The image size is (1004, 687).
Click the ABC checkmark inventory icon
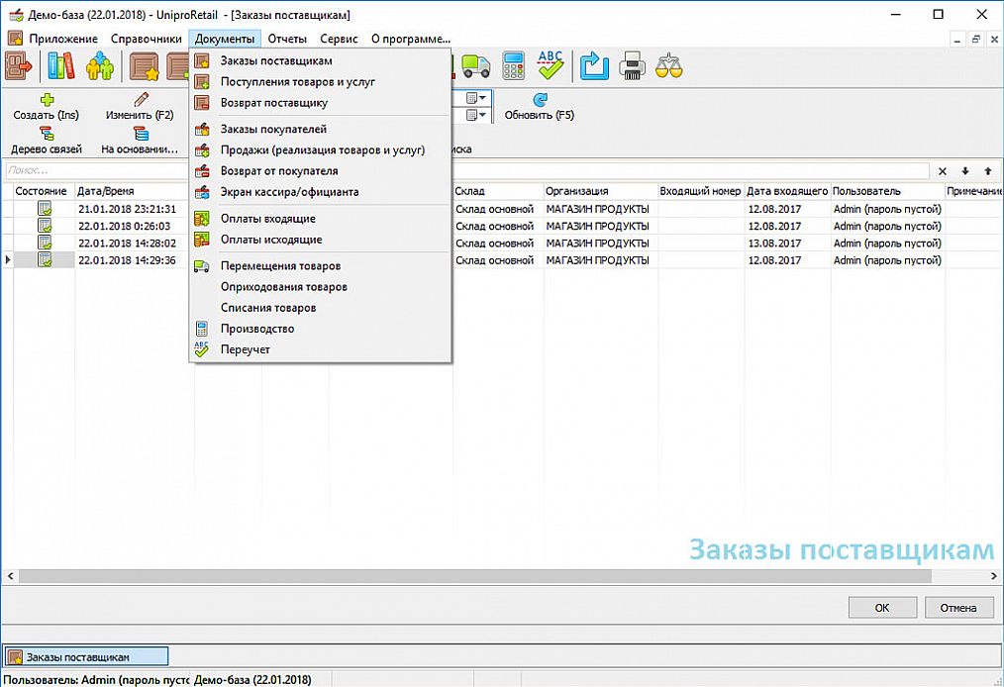point(551,66)
